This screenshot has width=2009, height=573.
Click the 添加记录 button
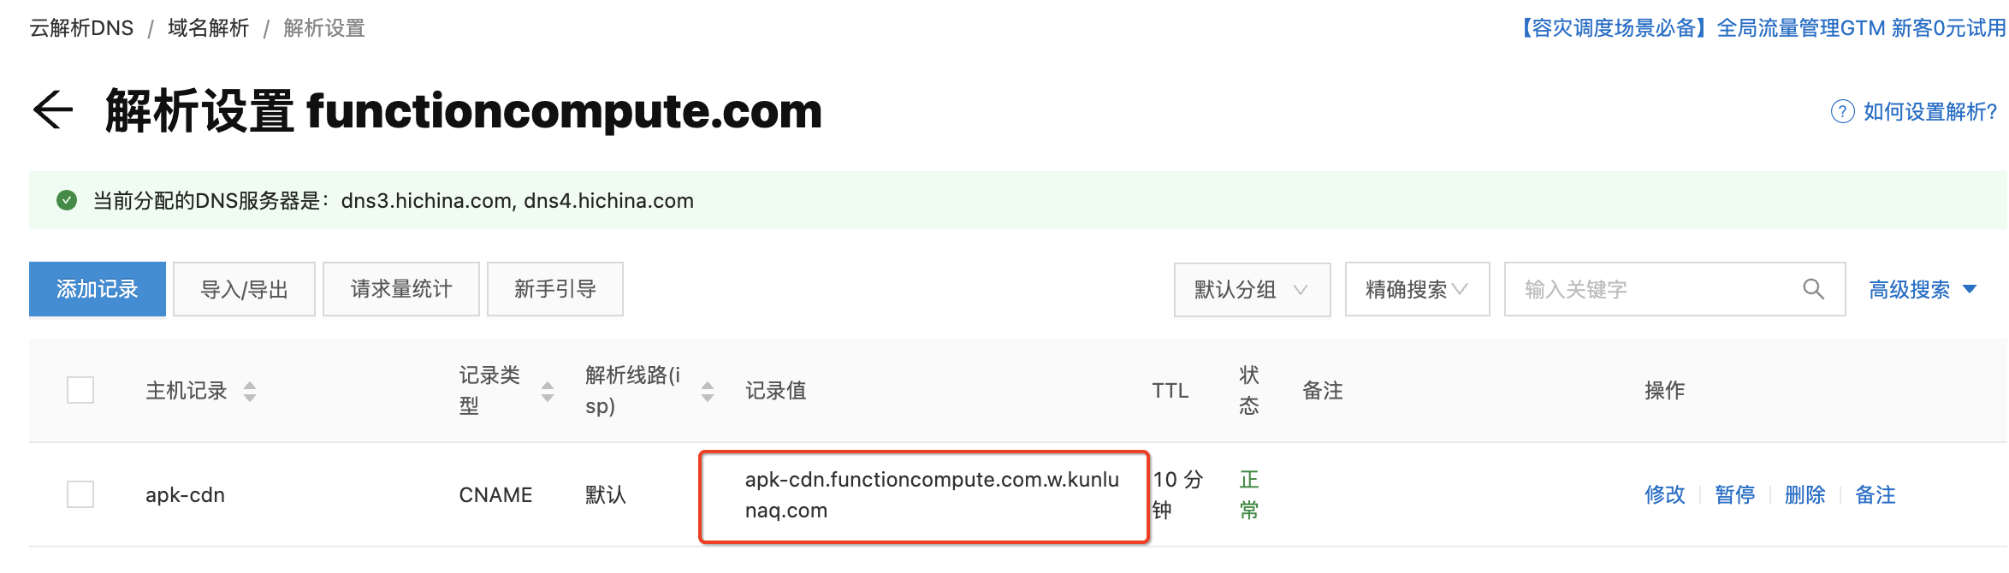pyautogui.click(x=98, y=289)
